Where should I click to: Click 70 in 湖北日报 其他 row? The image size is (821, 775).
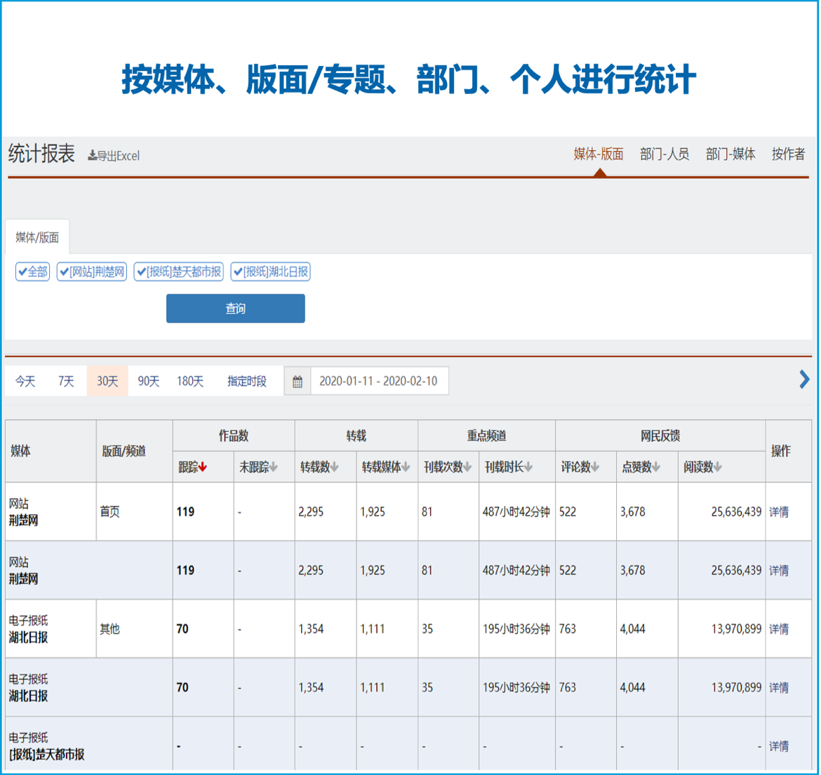pos(182,630)
